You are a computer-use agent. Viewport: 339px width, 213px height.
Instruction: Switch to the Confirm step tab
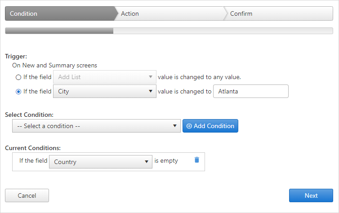click(278, 13)
